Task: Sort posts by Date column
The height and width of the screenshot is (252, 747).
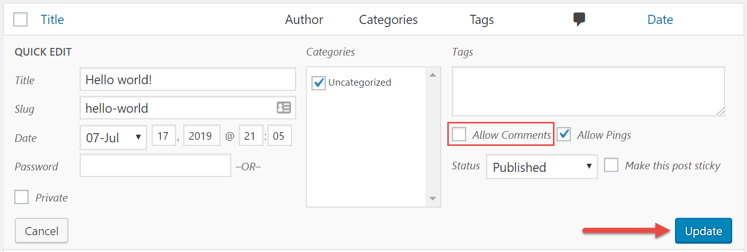Action: click(x=660, y=19)
